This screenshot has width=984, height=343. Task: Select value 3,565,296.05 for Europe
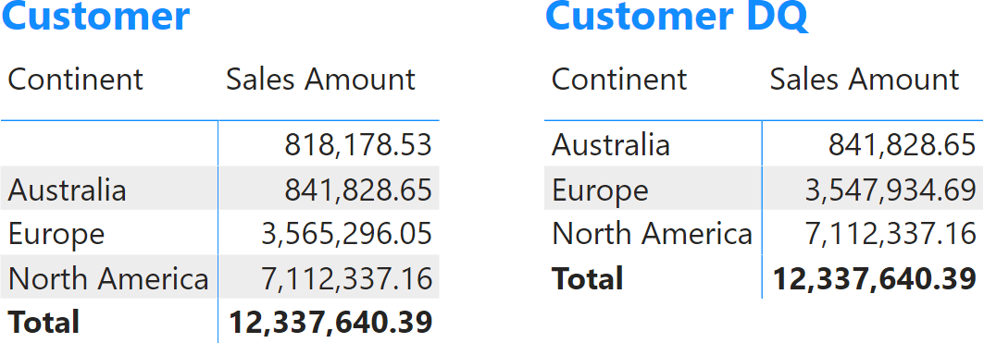coord(347,233)
